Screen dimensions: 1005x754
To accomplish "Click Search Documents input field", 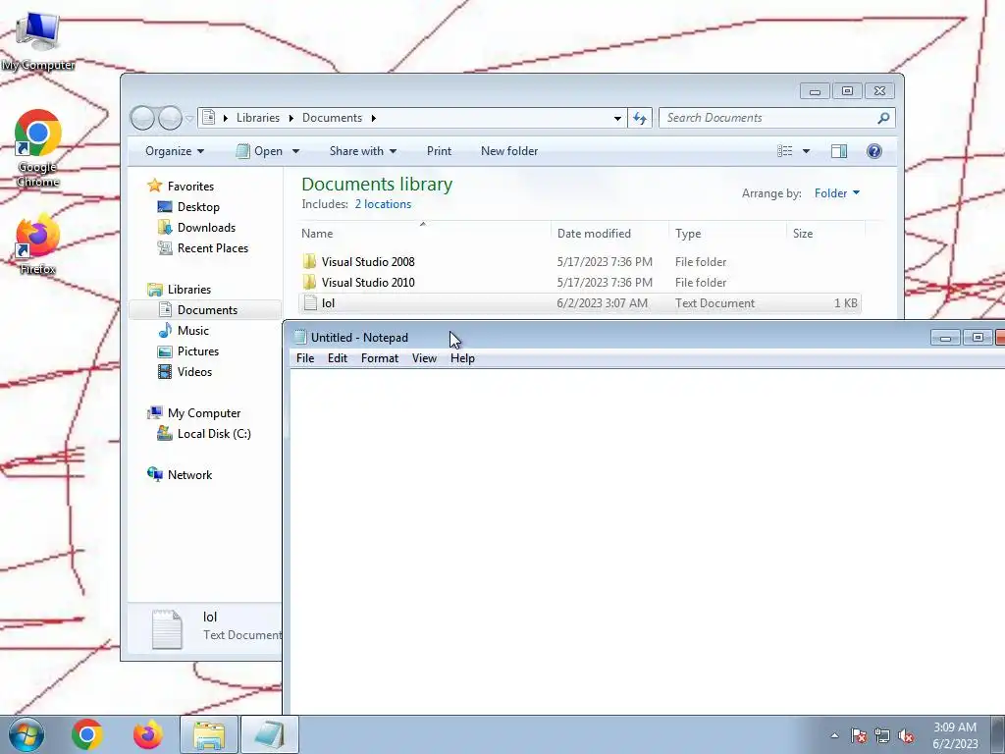I will coord(767,118).
